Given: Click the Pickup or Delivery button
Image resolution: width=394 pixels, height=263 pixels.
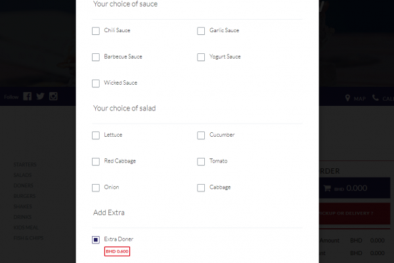Looking at the screenshot, I should point(355,214).
